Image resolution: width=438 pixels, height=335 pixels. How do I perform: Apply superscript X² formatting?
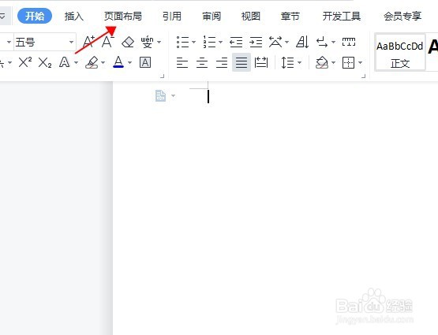pyautogui.click(x=25, y=62)
